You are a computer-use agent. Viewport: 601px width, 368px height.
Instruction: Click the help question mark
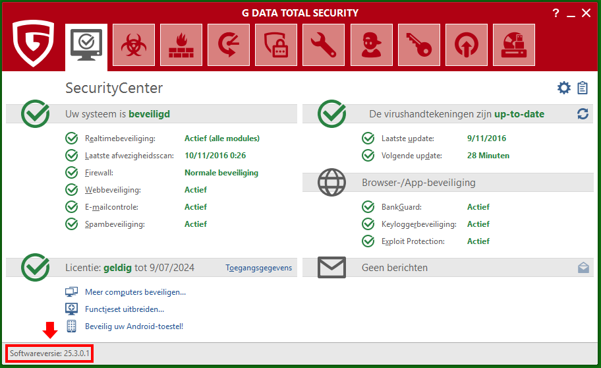[x=556, y=13]
